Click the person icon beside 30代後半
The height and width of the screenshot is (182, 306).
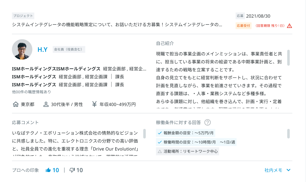(46, 104)
